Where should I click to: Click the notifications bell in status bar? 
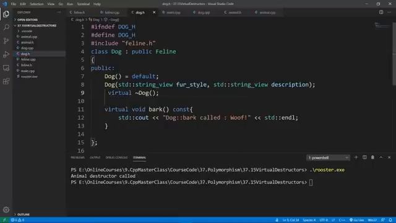click(x=390, y=220)
